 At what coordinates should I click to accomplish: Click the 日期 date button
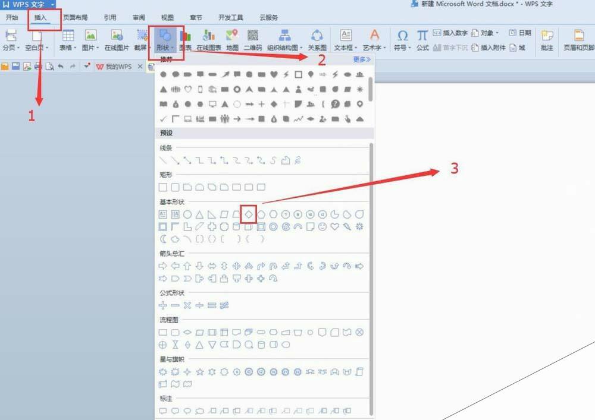pyautogui.click(x=520, y=33)
